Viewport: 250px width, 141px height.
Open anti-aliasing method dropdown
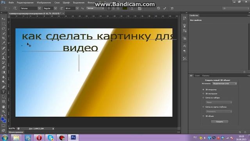[x=95, y=8]
